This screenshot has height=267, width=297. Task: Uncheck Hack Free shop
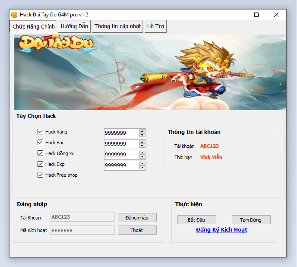41,175
